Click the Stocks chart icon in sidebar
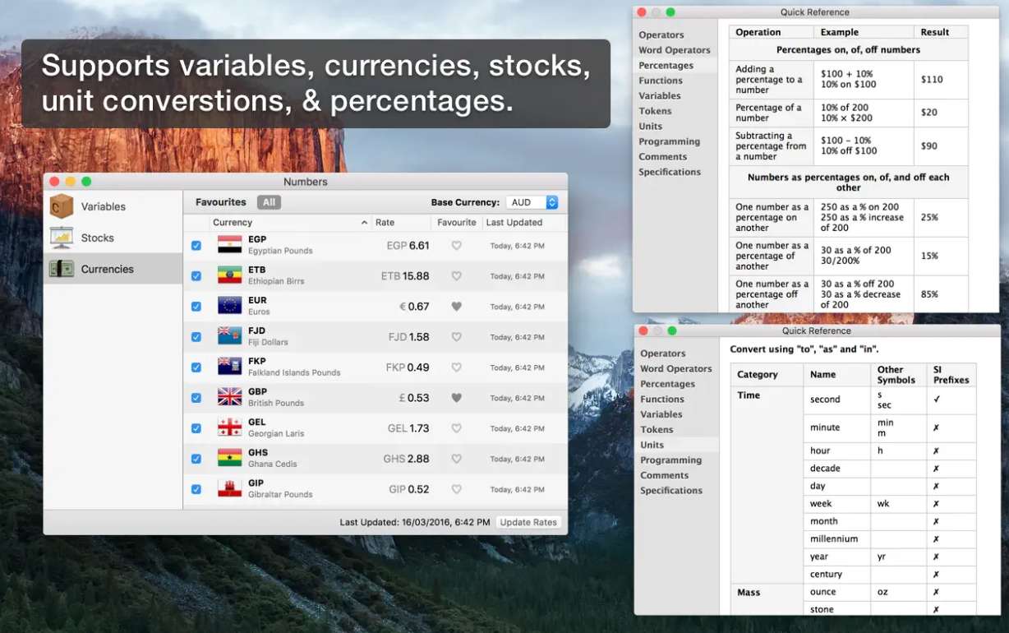 tap(62, 238)
